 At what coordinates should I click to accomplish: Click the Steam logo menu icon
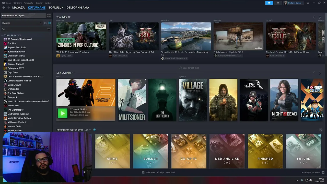4,3
